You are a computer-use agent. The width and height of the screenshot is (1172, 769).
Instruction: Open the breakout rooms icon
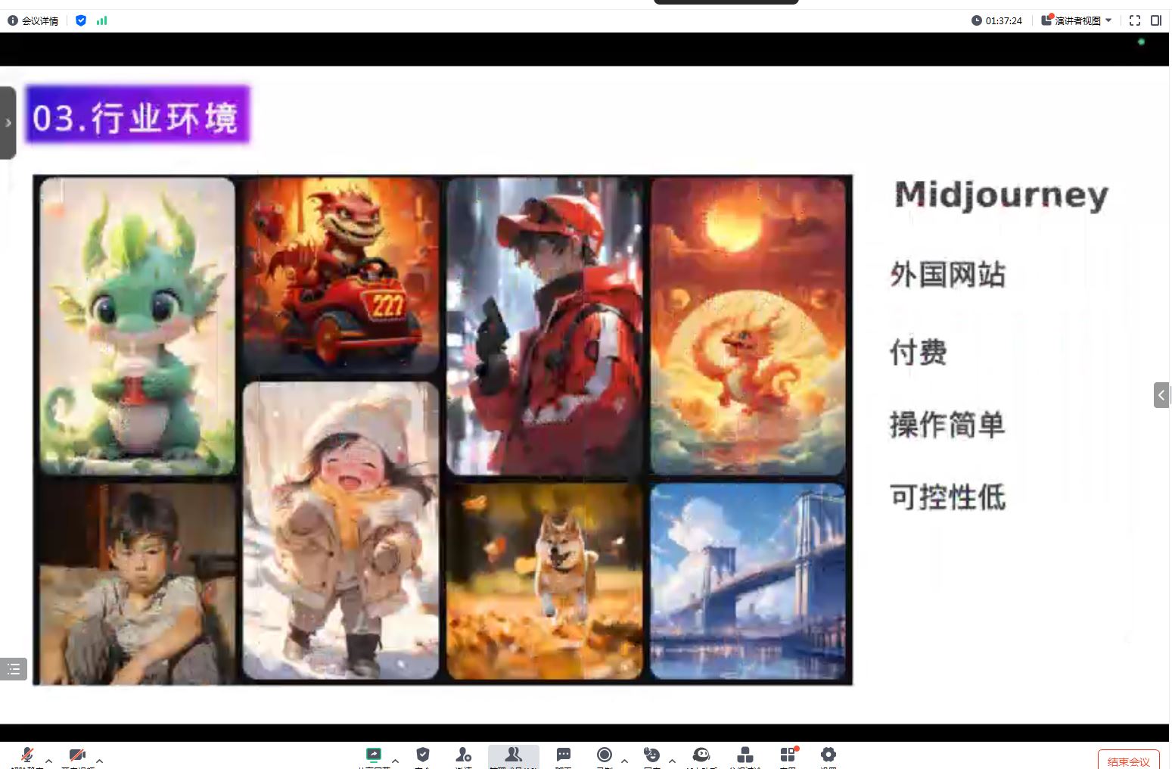click(745, 755)
